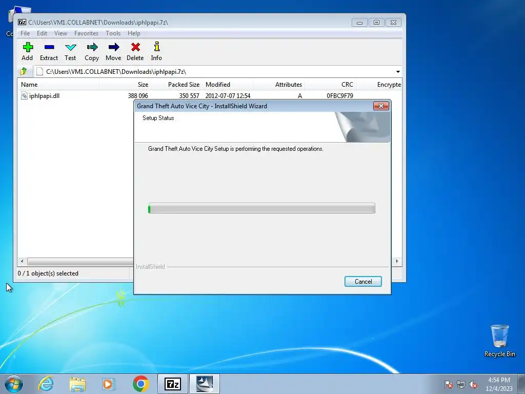
Task: Sort by the Size column header
Action: (125, 85)
